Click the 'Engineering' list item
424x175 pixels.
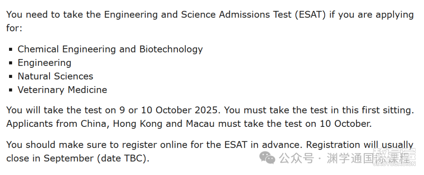coord(45,63)
